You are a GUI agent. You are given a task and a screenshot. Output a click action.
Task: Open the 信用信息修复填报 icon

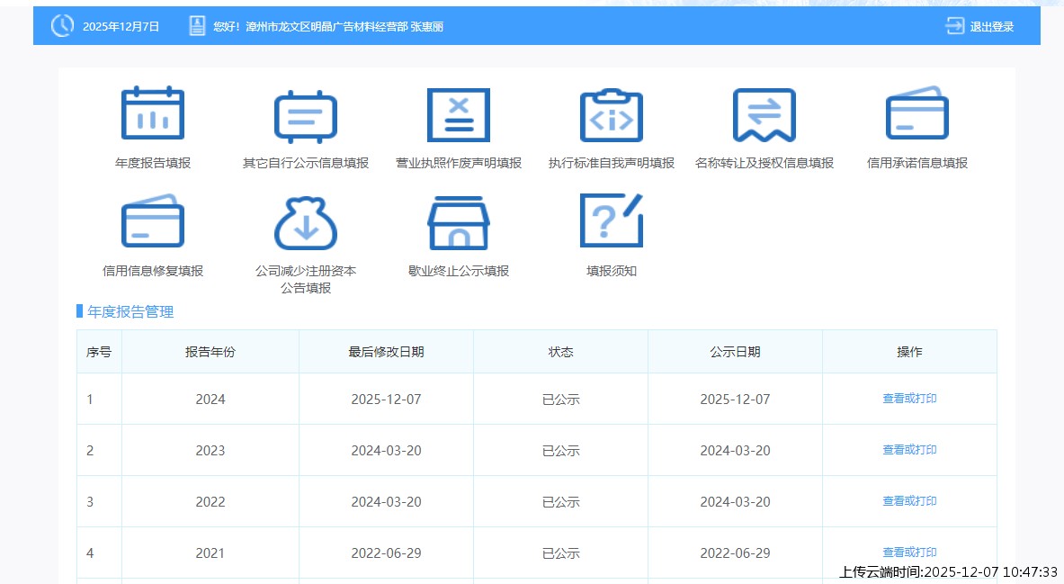[x=153, y=221]
